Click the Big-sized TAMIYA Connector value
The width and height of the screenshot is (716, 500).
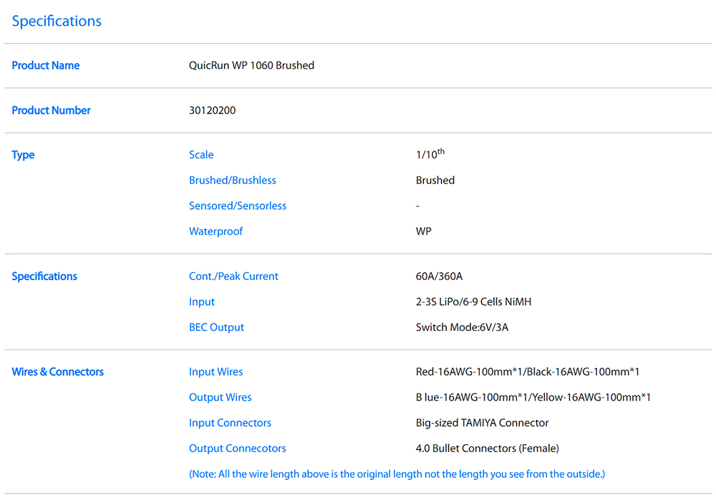[x=482, y=423]
